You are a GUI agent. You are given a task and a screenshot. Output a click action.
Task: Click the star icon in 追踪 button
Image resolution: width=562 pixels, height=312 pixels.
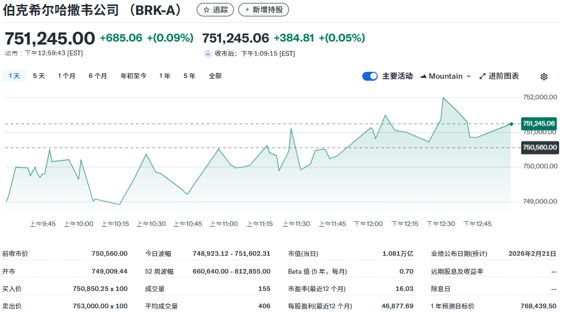(x=207, y=9)
